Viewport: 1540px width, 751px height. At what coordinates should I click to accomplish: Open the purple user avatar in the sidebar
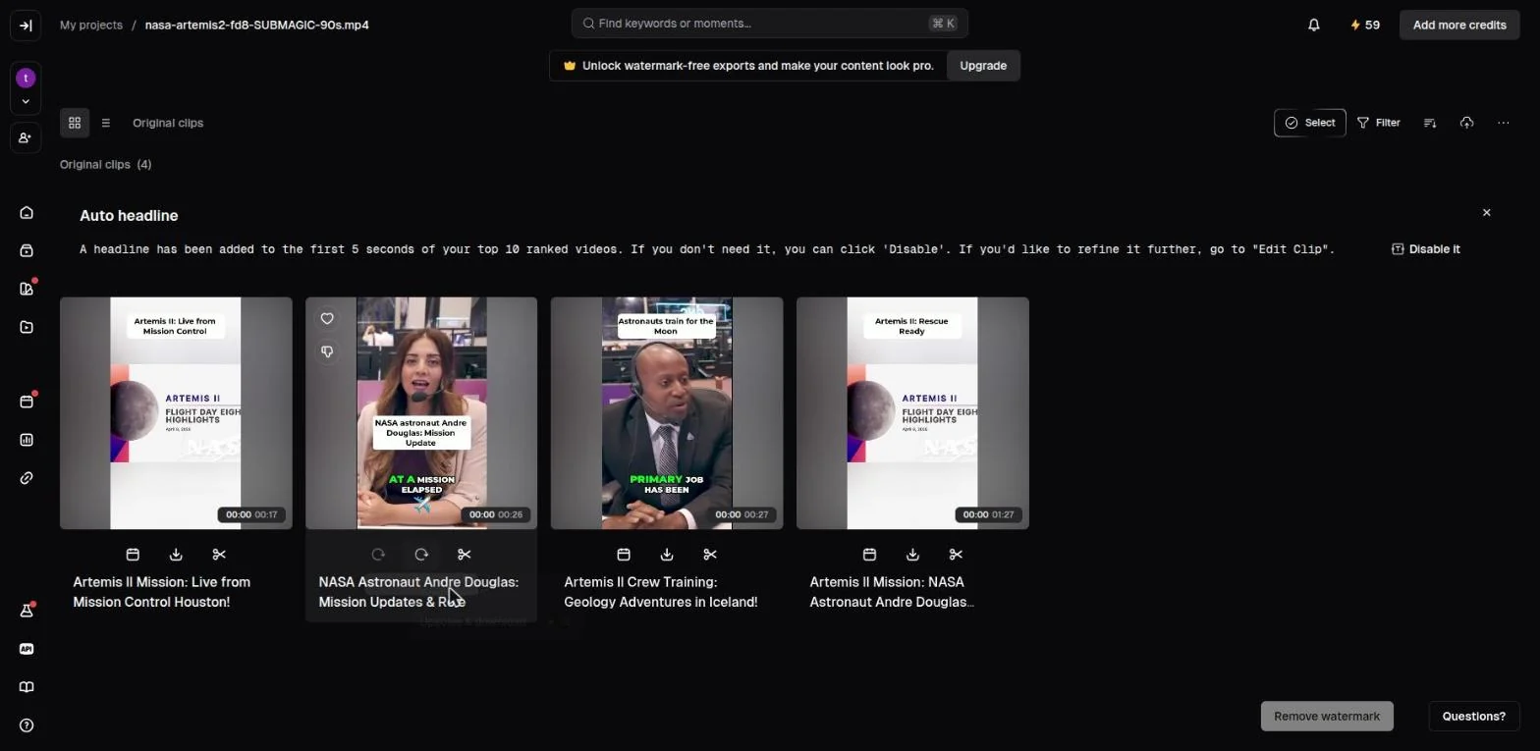26,78
